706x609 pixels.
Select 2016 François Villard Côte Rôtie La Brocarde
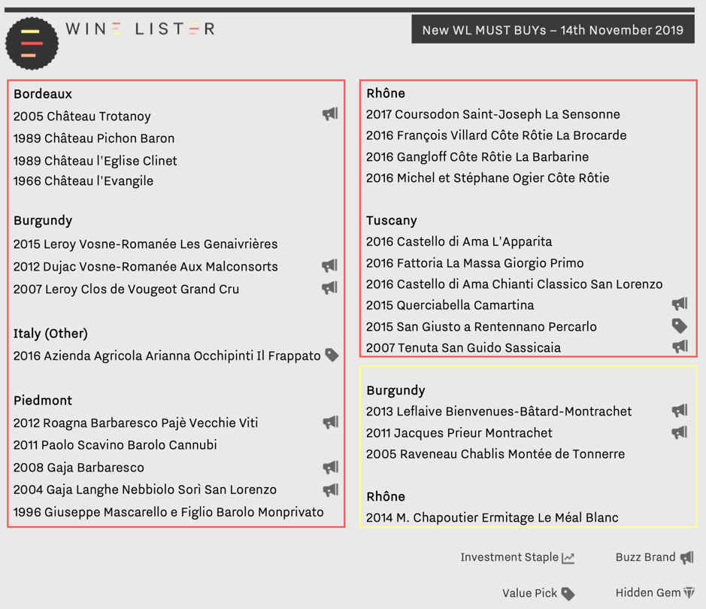click(x=496, y=135)
